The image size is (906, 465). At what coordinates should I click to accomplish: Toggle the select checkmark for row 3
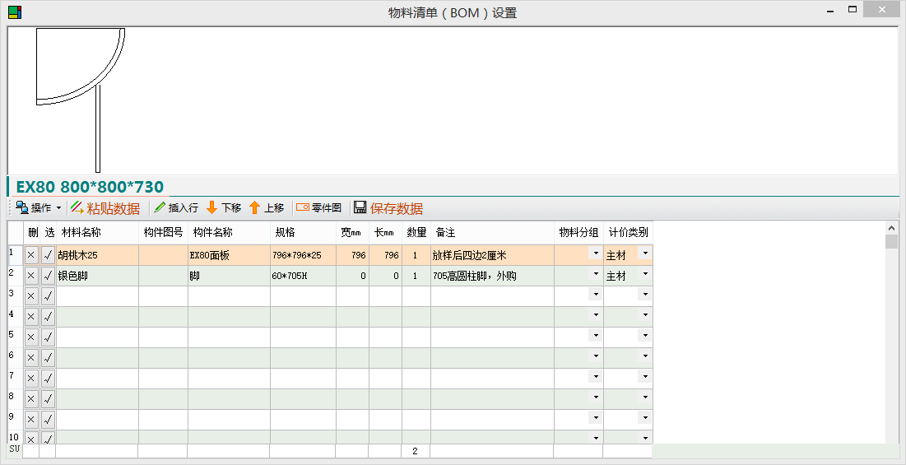[x=48, y=296]
